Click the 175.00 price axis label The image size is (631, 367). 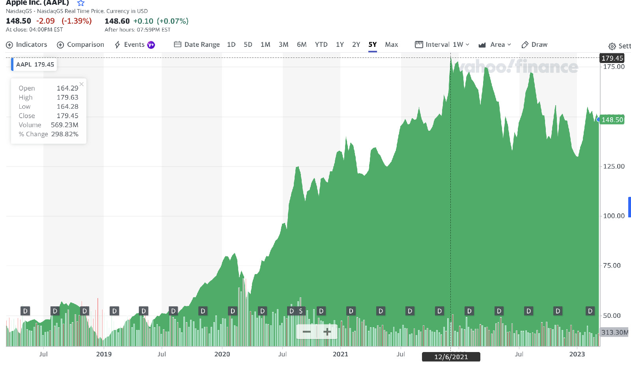point(614,67)
